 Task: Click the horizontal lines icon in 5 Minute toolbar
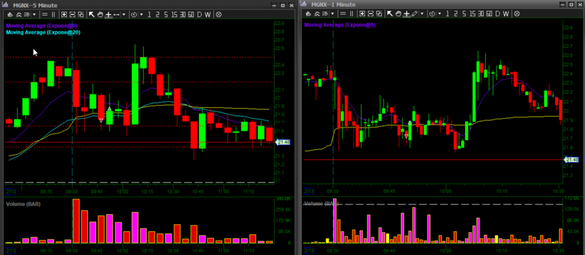[x=44, y=15]
